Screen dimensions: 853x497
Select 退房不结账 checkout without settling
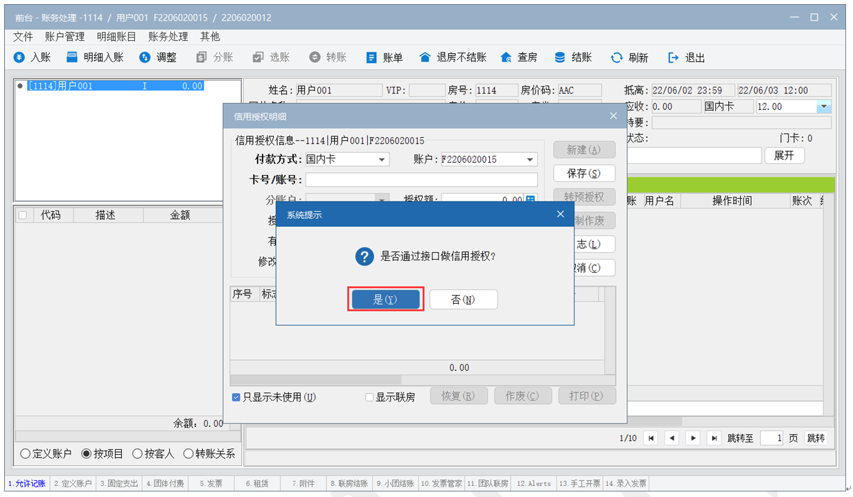click(x=425, y=58)
